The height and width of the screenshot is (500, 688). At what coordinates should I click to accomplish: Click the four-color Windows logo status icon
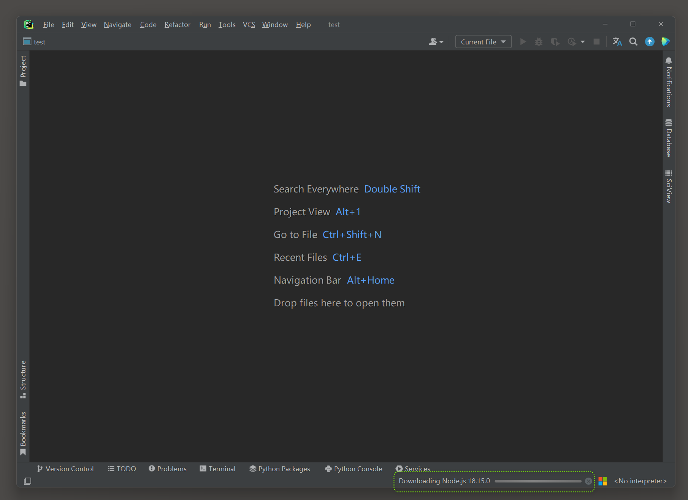pyautogui.click(x=602, y=481)
